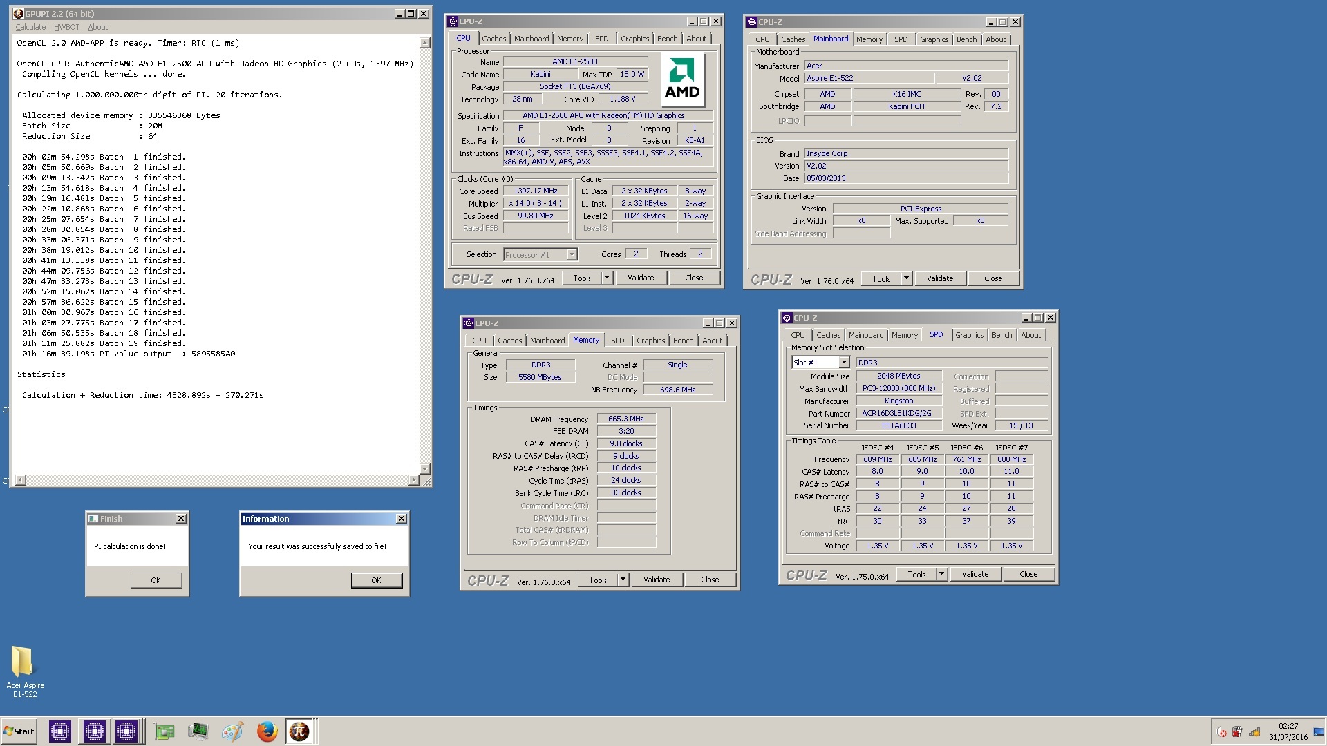Open the Processor #1 selection dropdown
Screen dimensions: 1327x746
(x=572, y=254)
